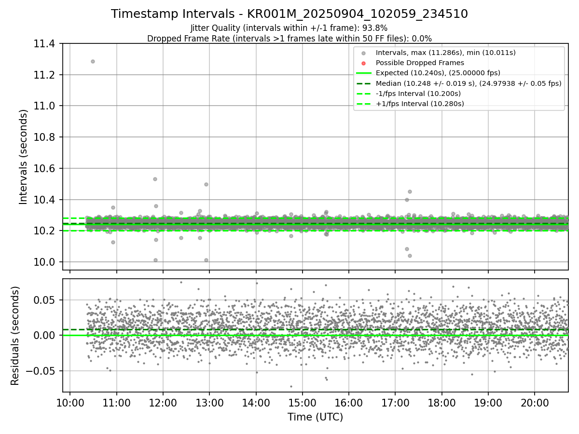
Task: Click the red dot marker in legend
Action: pyautogui.click(x=364, y=63)
